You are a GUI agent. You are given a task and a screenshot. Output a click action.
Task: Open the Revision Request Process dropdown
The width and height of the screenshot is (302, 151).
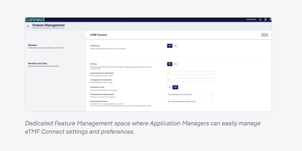tap(191, 101)
